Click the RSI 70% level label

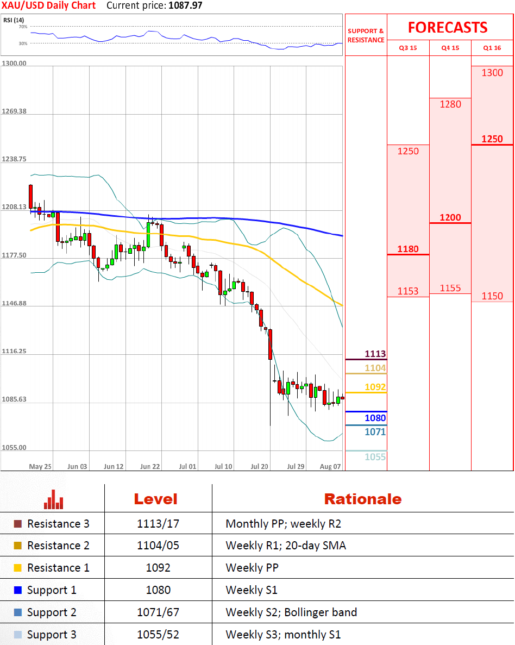click(x=23, y=27)
